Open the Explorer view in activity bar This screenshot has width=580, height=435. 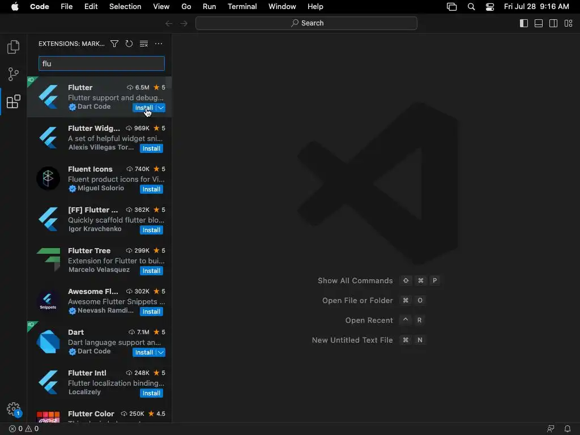coord(14,47)
